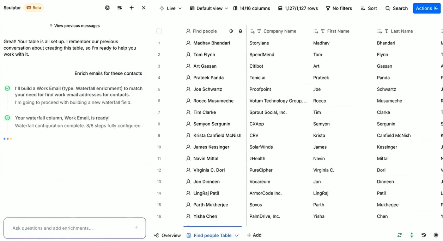Tick the select-all rows checkbox
Screen dimensions: 443x241
(159, 31)
